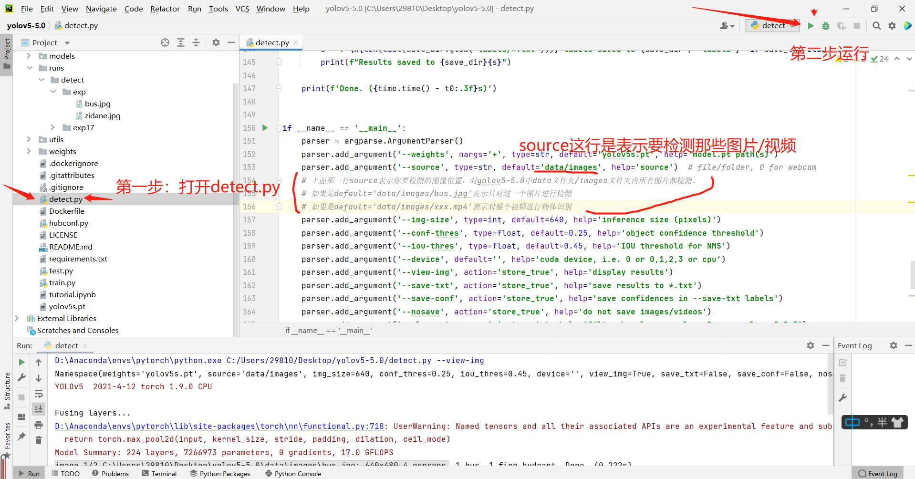Screen dimensions: 915x479
Task: Clear all console output trash icon
Action: point(39,440)
